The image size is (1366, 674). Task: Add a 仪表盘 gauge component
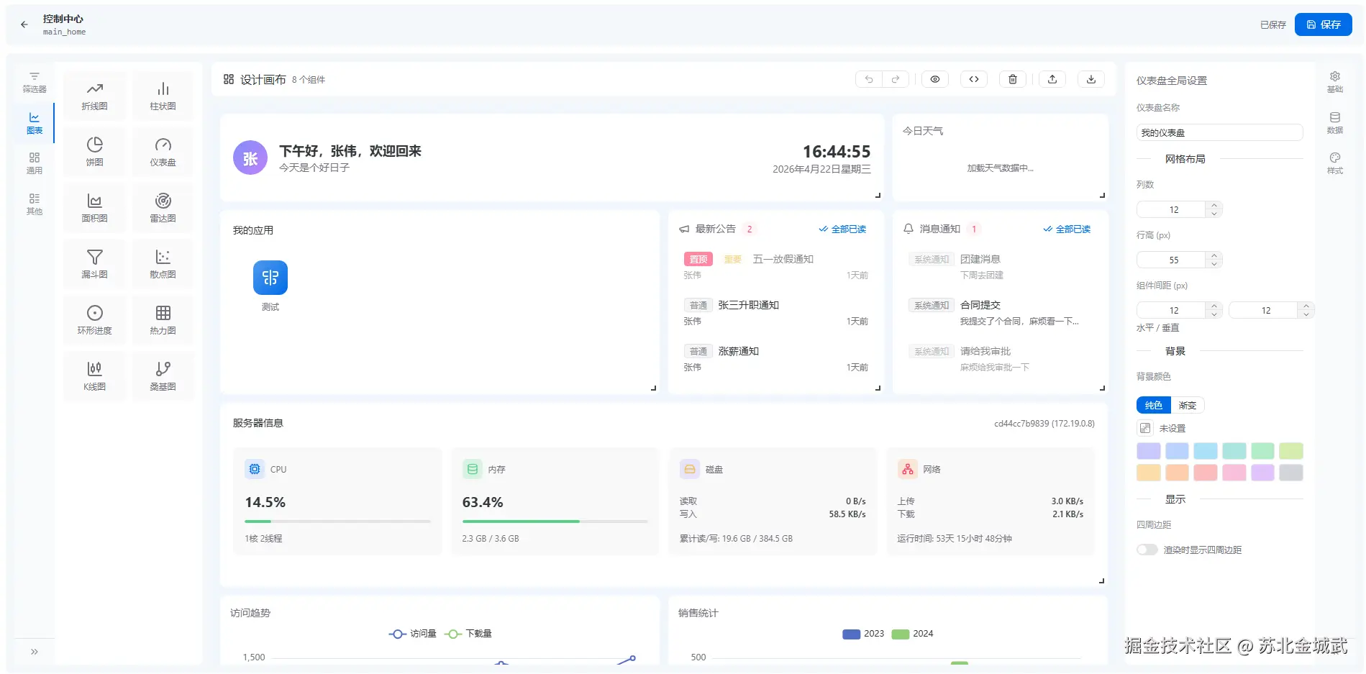163,152
